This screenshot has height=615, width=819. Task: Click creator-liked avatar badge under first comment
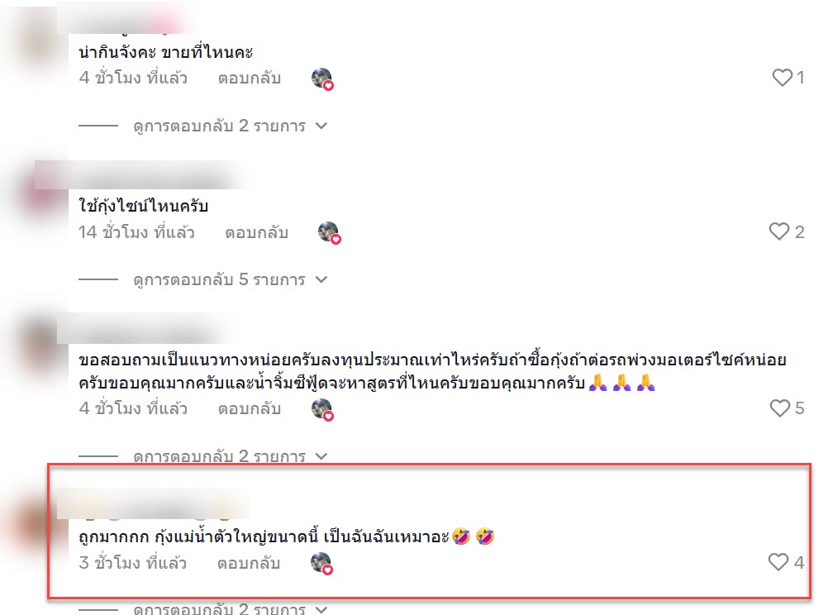click(x=323, y=79)
